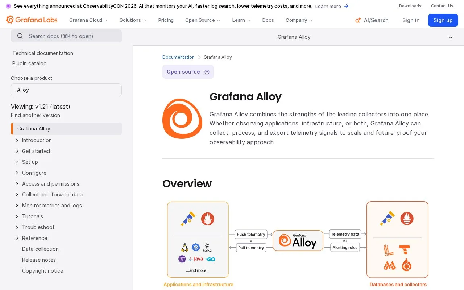Open the Alloy product chooser
This screenshot has height=290, width=464.
tap(66, 90)
